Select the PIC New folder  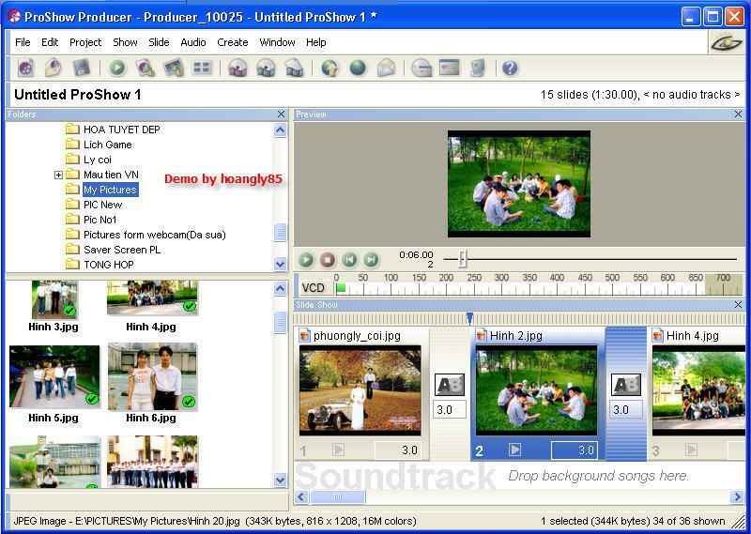click(103, 205)
